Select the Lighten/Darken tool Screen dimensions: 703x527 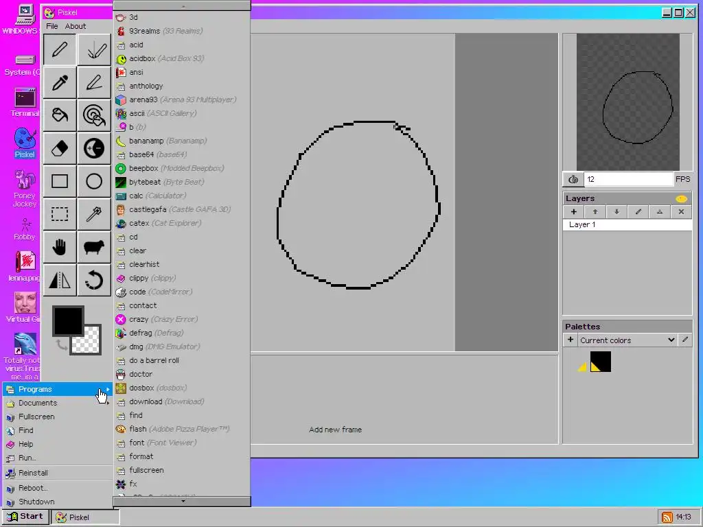[x=94, y=148]
